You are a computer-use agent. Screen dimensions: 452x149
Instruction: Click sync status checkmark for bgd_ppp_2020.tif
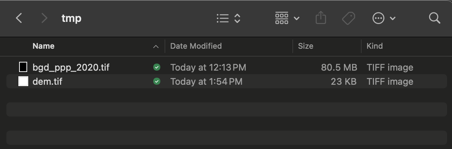click(157, 67)
